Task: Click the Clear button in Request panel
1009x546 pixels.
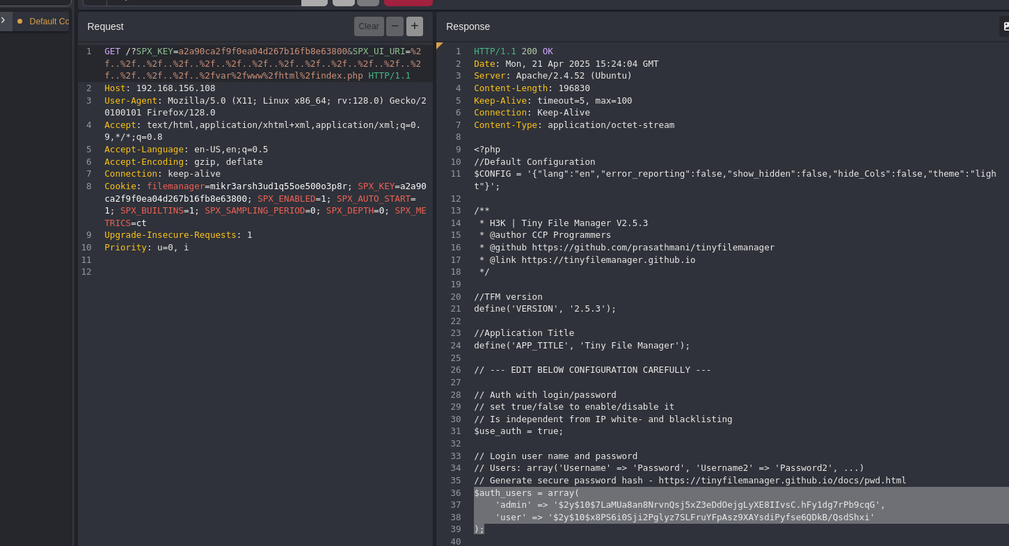Action: tap(369, 26)
